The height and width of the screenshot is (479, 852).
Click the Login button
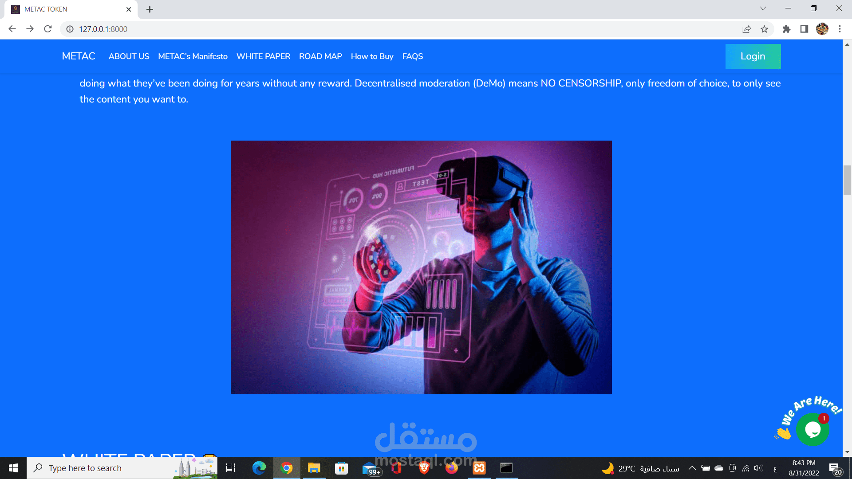click(753, 56)
